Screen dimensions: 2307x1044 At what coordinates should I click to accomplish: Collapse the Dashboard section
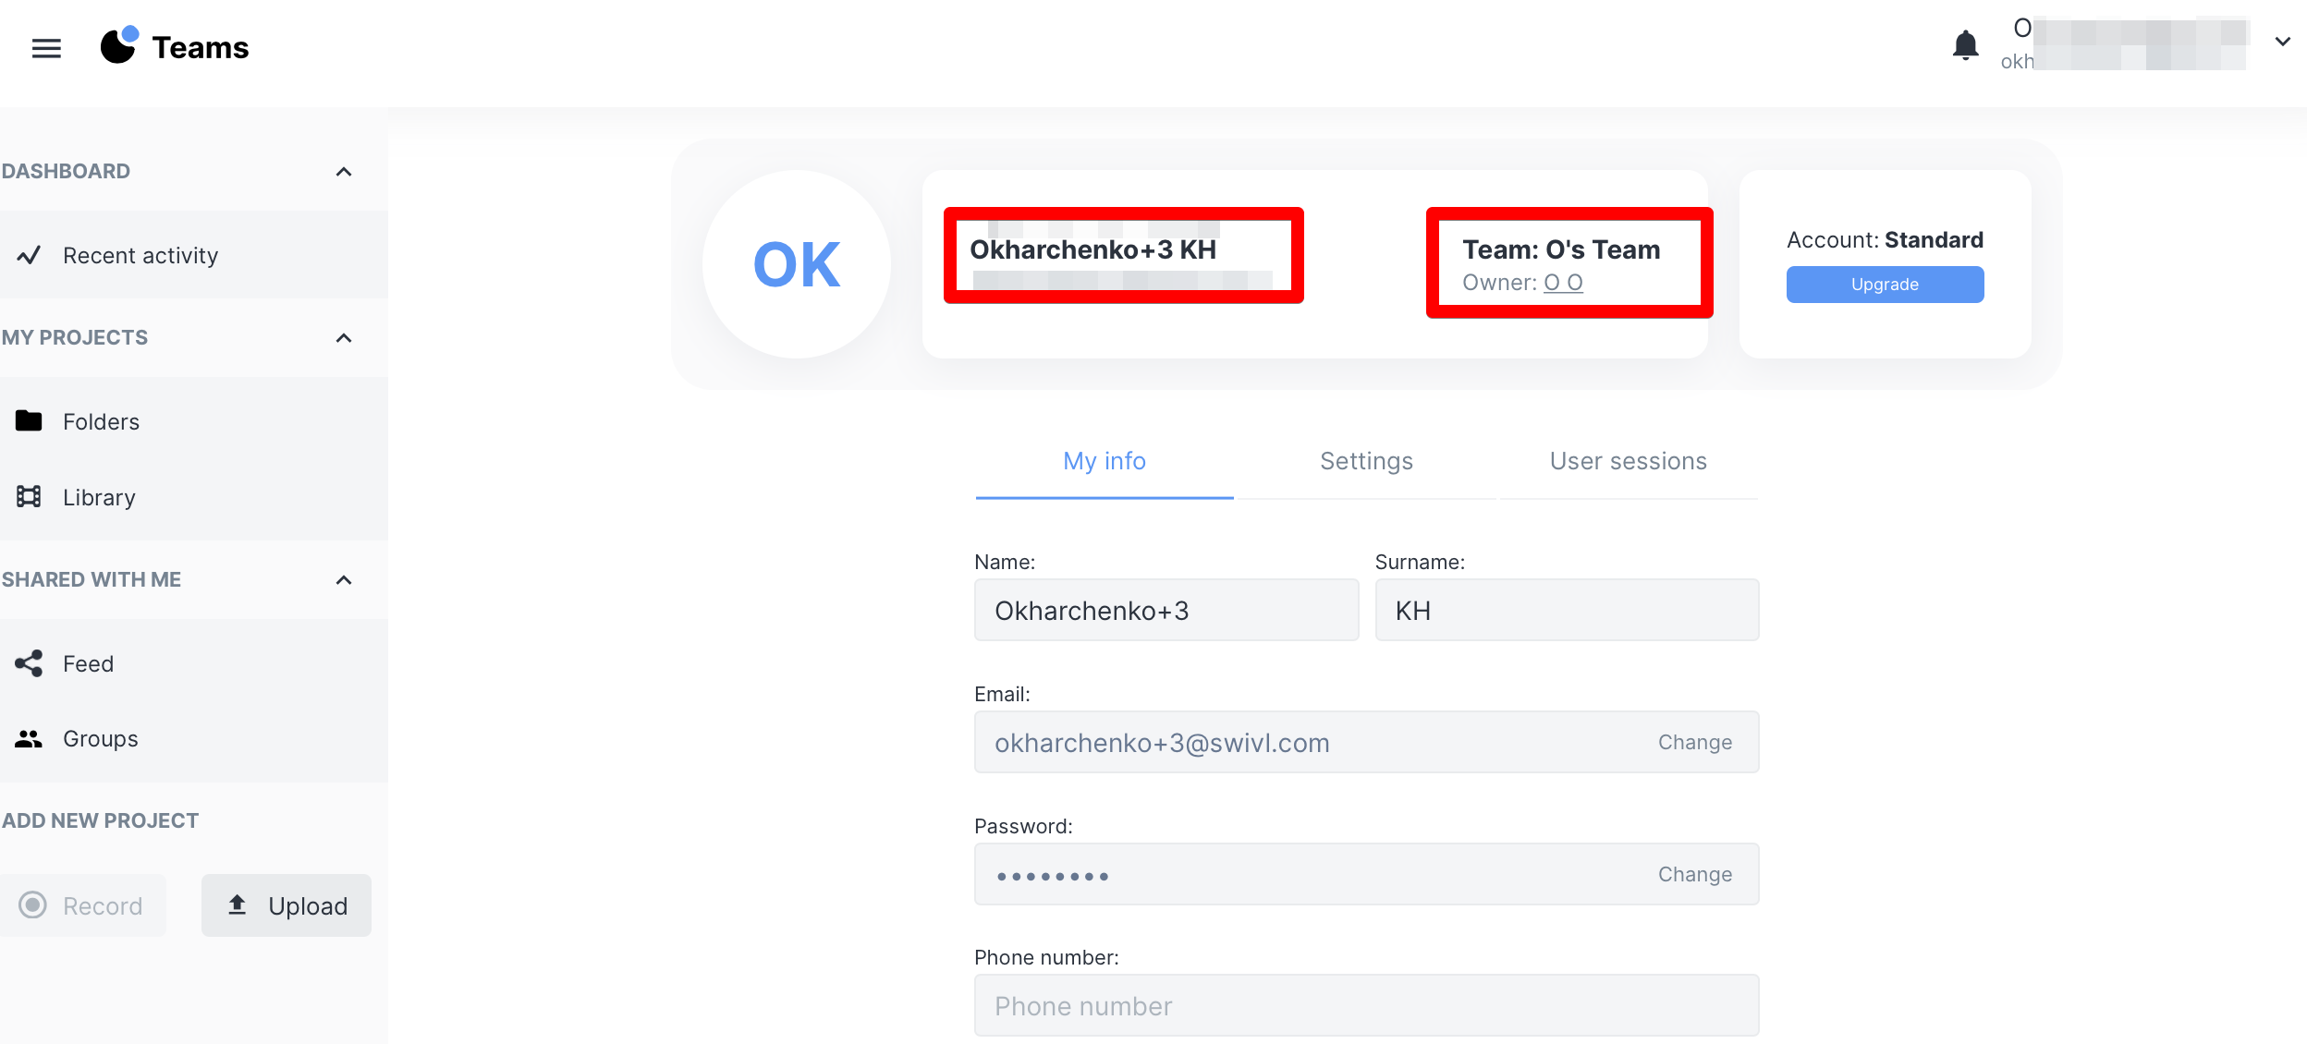coord(344,172)
